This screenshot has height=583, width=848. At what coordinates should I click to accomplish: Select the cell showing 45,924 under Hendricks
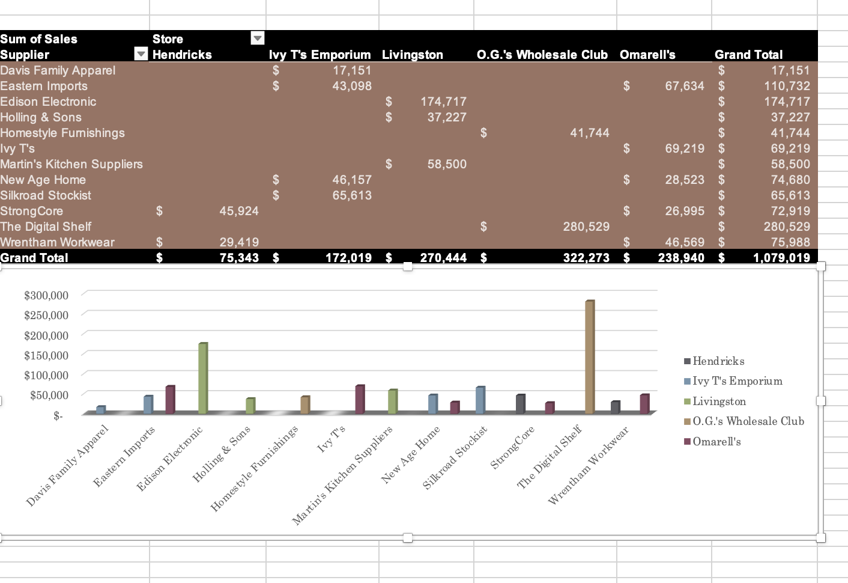click(208, 210)
